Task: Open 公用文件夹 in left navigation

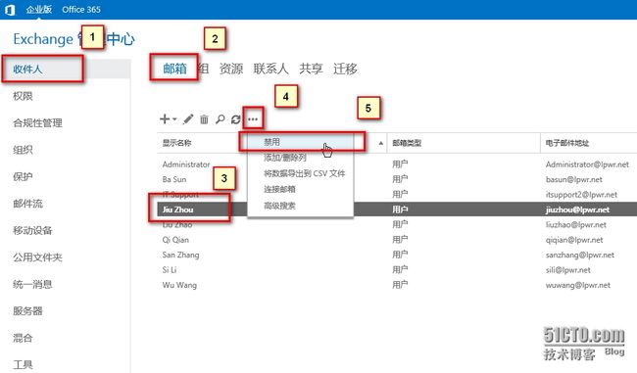Action: (37, 256)
